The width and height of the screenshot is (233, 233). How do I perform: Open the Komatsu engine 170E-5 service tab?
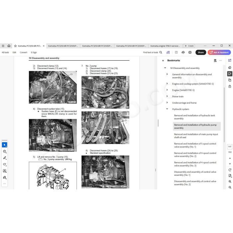(x=165, y=46)
